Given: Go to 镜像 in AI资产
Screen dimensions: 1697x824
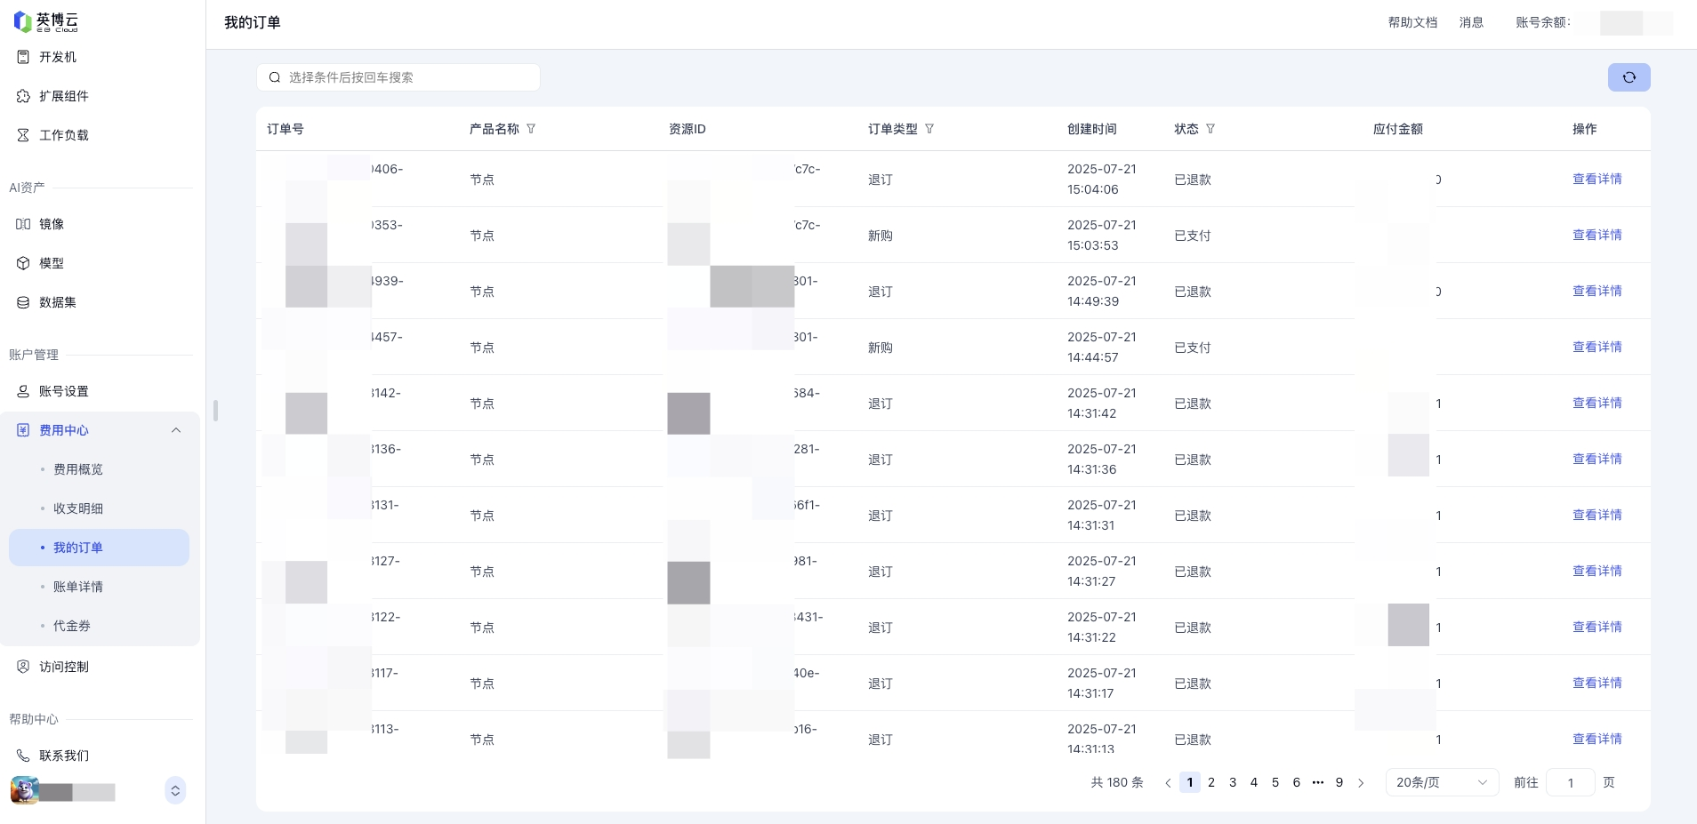Looking at the screenshot, I should [x=52, y=224].
